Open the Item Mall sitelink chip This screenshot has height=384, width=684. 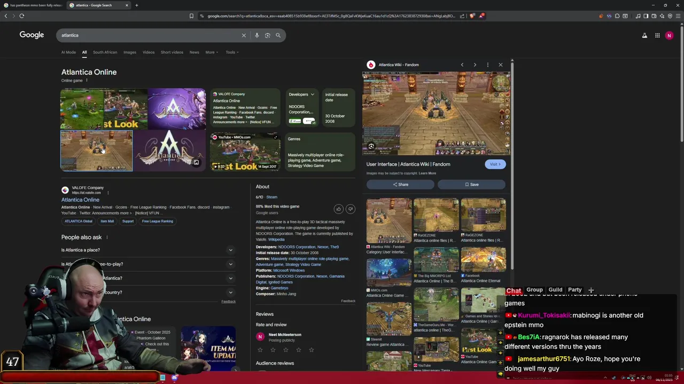coord(107,221)
